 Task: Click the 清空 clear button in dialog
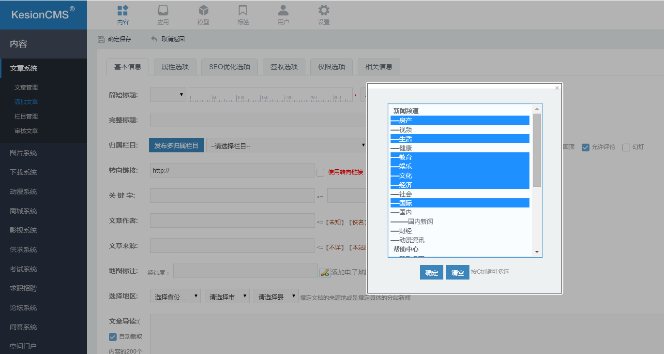click(x=457, y=272)
